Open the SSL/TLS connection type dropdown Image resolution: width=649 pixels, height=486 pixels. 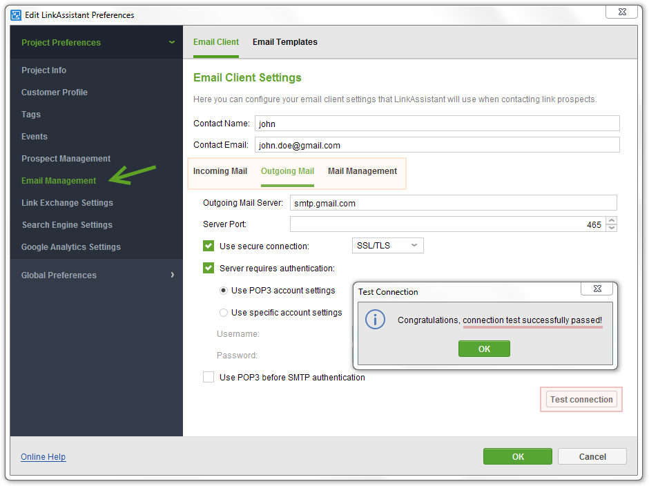click(387, 246)
